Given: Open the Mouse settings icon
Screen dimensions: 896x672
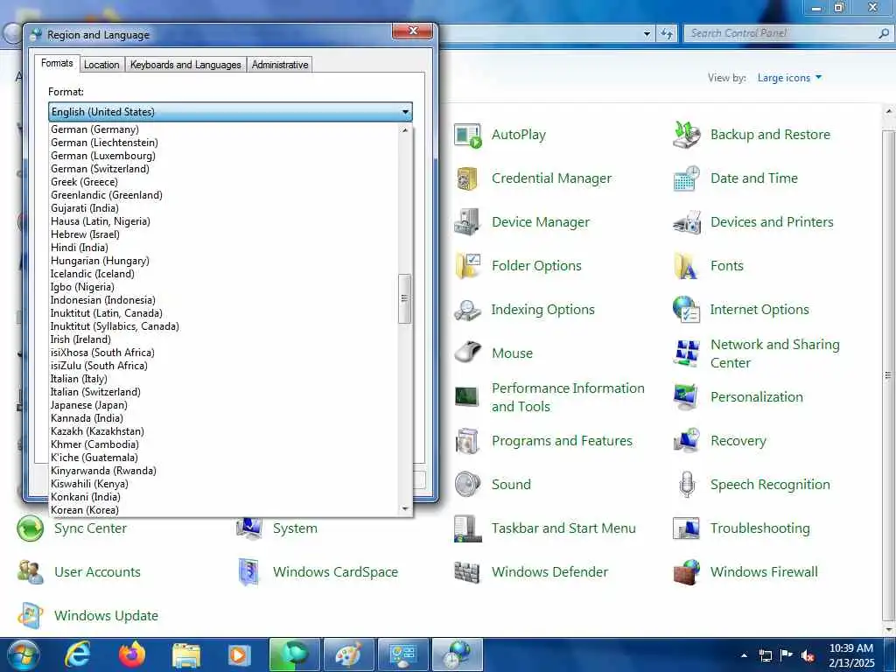Looking at the screenshot, I should coord(467,353).
